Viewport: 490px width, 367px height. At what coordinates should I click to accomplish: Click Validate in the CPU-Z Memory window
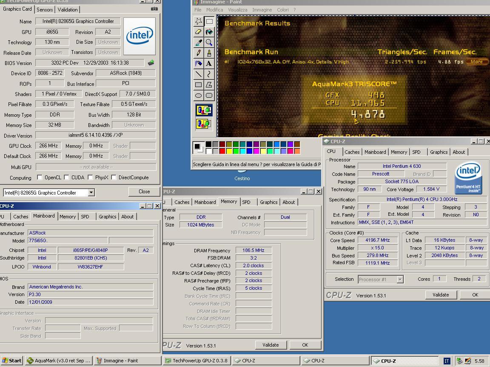coord(271,345)
